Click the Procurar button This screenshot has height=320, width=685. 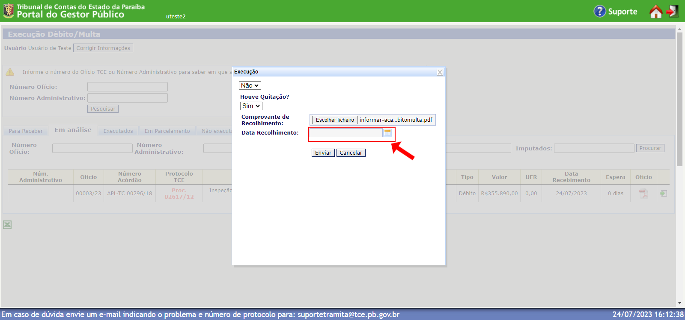[650, 148]
